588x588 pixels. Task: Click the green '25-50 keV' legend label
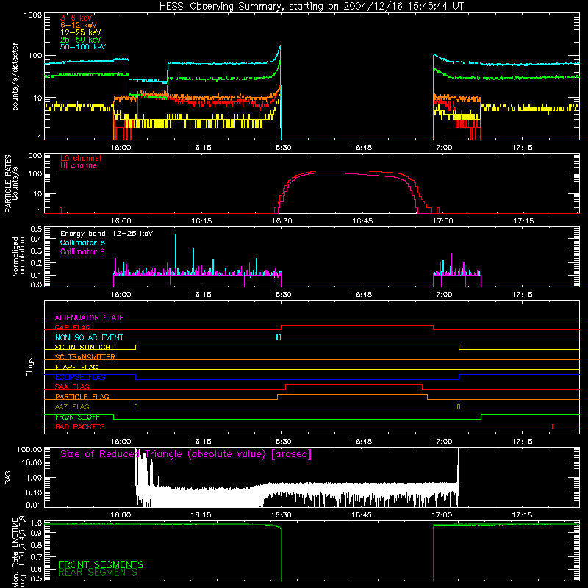click(81, 40)
